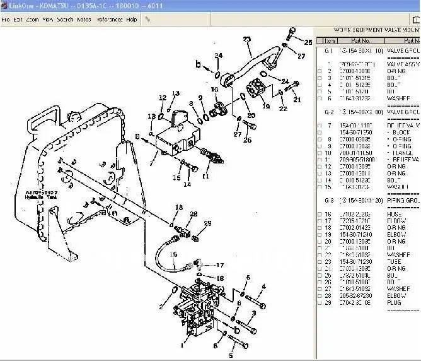The width and height of the screenshot is (421, 361).
Task: Click callout 5 bolt label at diagram bottom
Action: pyautogui.click(x=231, y=355)
